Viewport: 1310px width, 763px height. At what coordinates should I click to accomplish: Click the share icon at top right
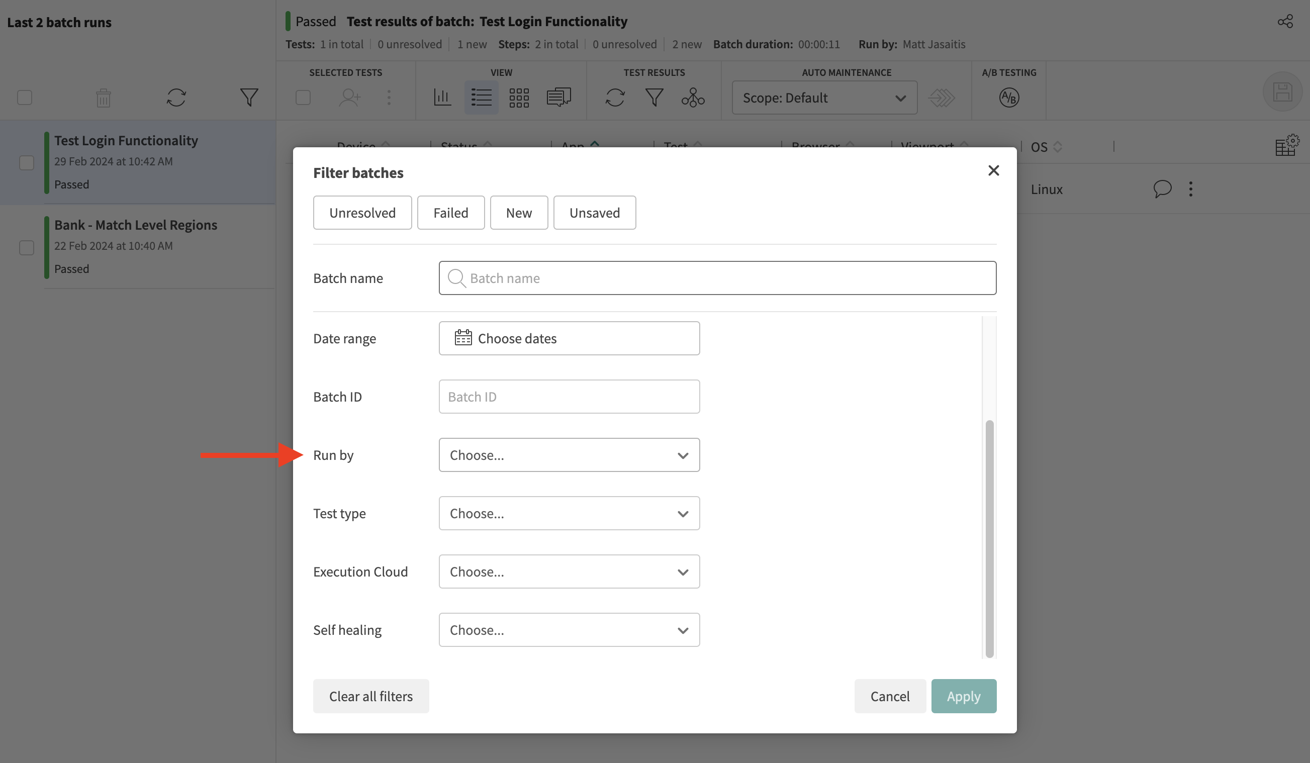click(x=1285, y=21)
